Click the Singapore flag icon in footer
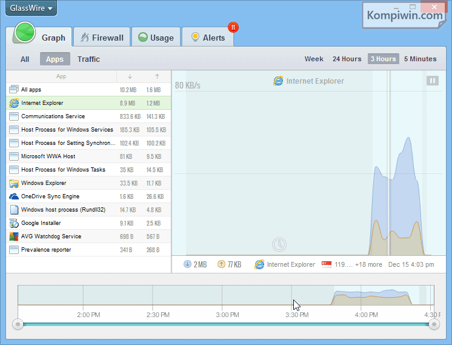452x345 pixels. [x=327, y=264]
